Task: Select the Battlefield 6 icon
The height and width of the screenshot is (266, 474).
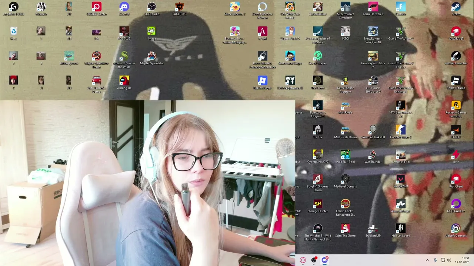Action: [401, 157]
